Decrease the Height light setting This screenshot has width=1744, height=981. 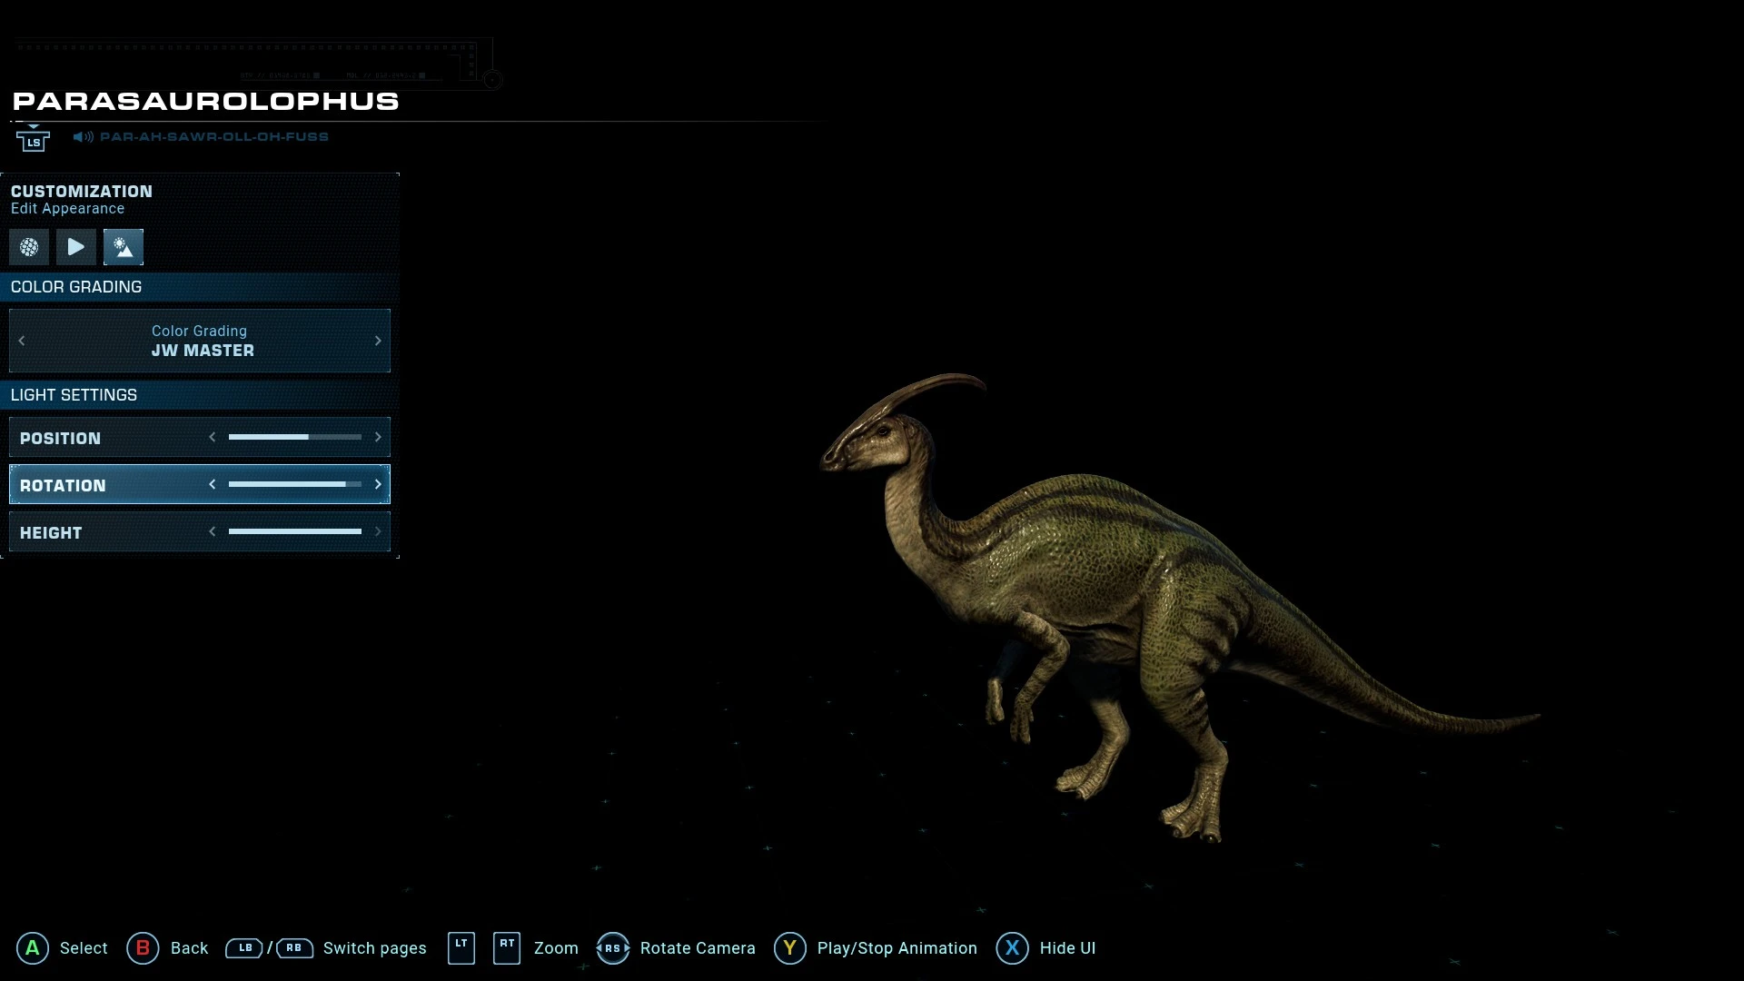pos(213,532)
